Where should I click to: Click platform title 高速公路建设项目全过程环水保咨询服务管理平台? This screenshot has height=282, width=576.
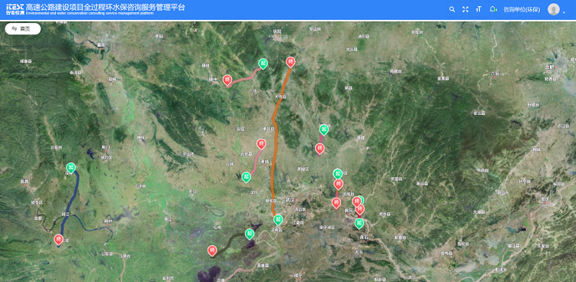105,8
